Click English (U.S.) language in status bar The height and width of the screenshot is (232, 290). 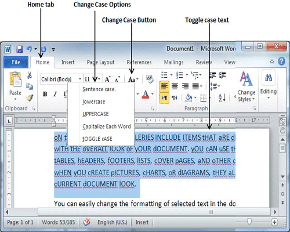pos(113,222)
